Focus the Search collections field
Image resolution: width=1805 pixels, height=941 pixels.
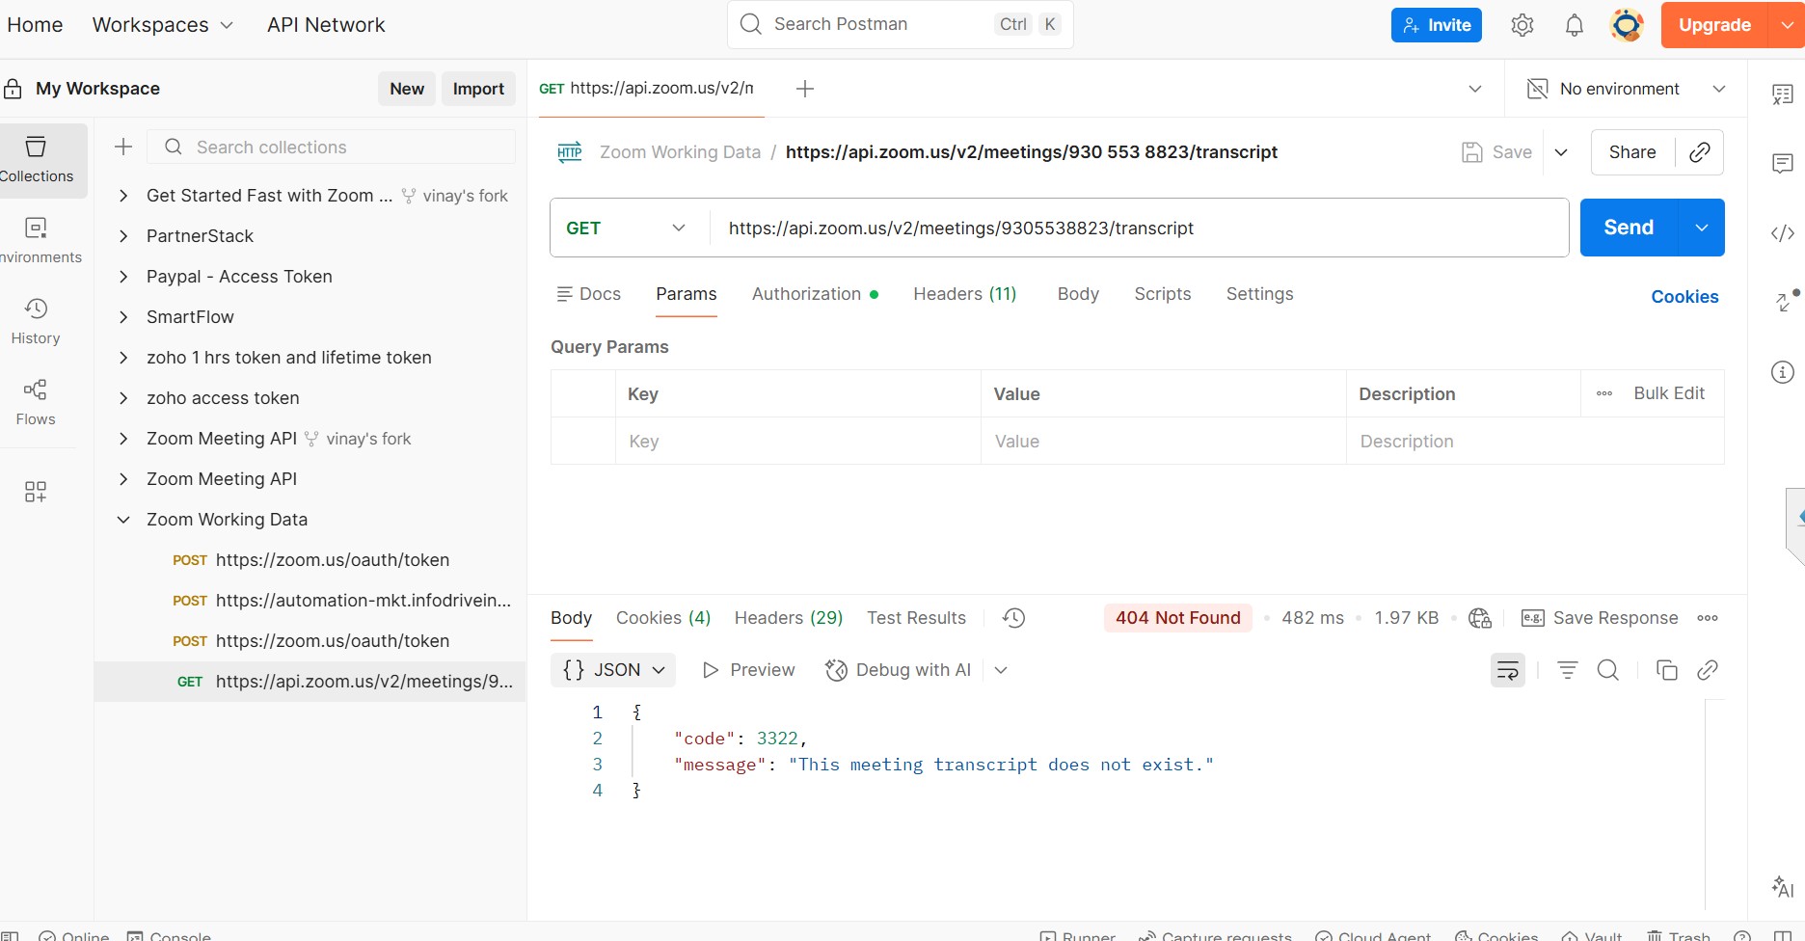tap(332, 147)
